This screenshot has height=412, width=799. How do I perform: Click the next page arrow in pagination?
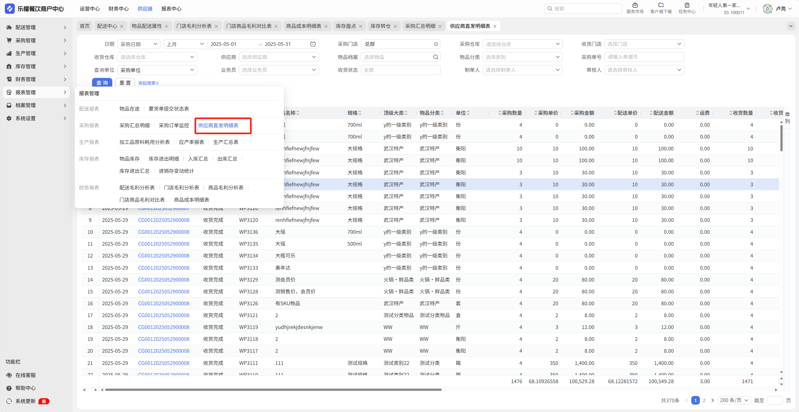click(713, 400)
